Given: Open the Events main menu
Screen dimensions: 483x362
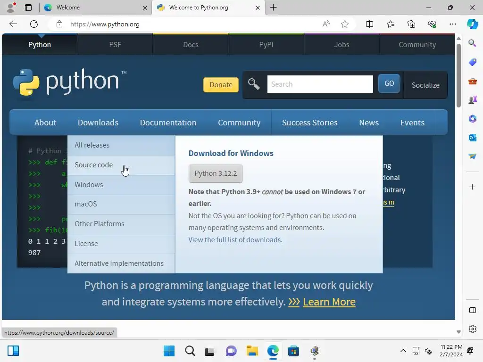Looking at the screenshot, I should tap(412, 123).
